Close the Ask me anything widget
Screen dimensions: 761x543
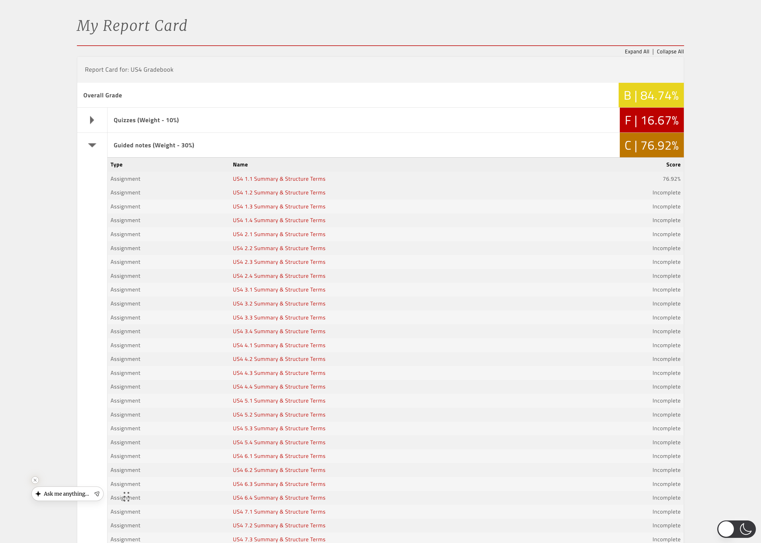click(35, 480)
